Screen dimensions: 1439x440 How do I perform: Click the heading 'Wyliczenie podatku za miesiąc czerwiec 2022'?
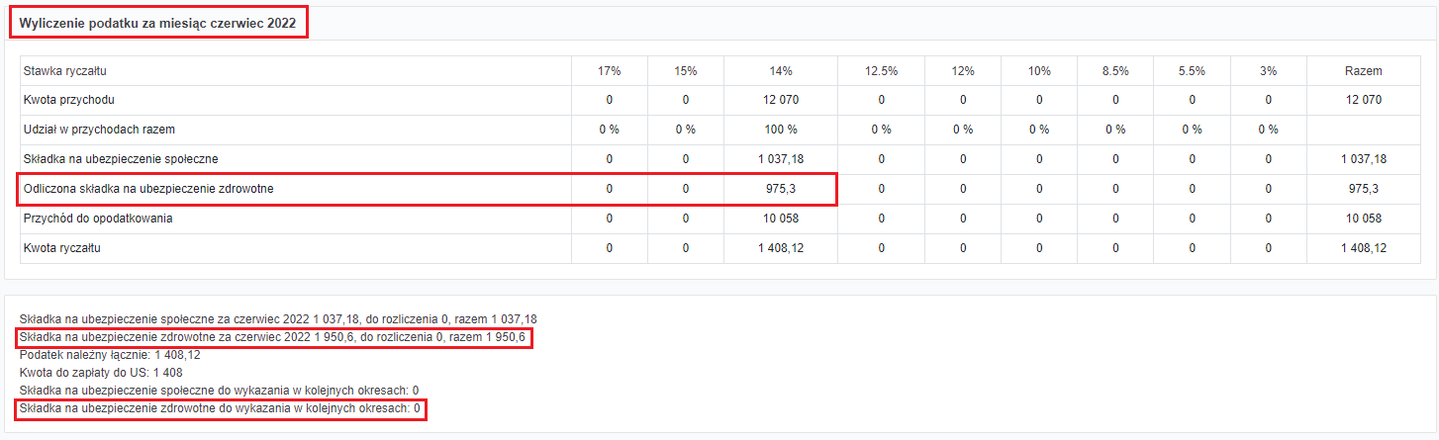tap(157, 23)
